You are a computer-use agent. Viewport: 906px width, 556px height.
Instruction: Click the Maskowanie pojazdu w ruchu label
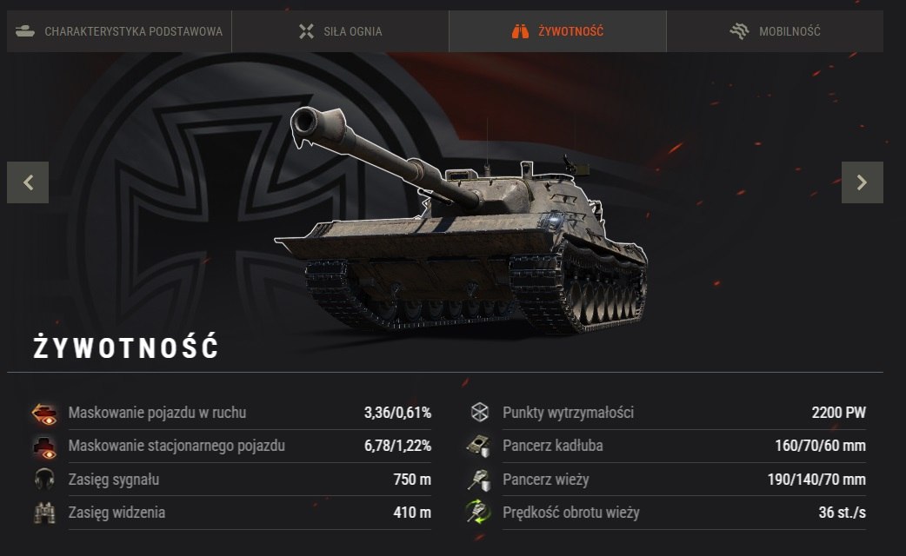click(x=157, y=413)
